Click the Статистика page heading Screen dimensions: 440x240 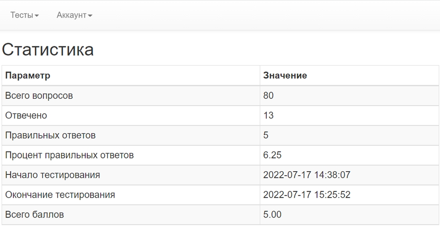coord(48,49)
